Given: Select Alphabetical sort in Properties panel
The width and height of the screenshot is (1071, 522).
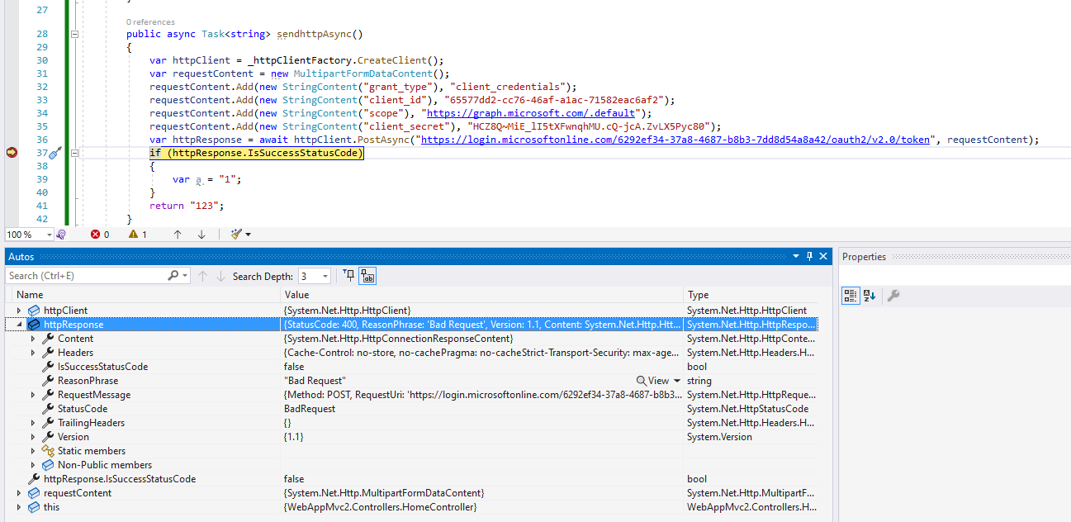Looking at the screenshot, I should (x=869, y=296).
